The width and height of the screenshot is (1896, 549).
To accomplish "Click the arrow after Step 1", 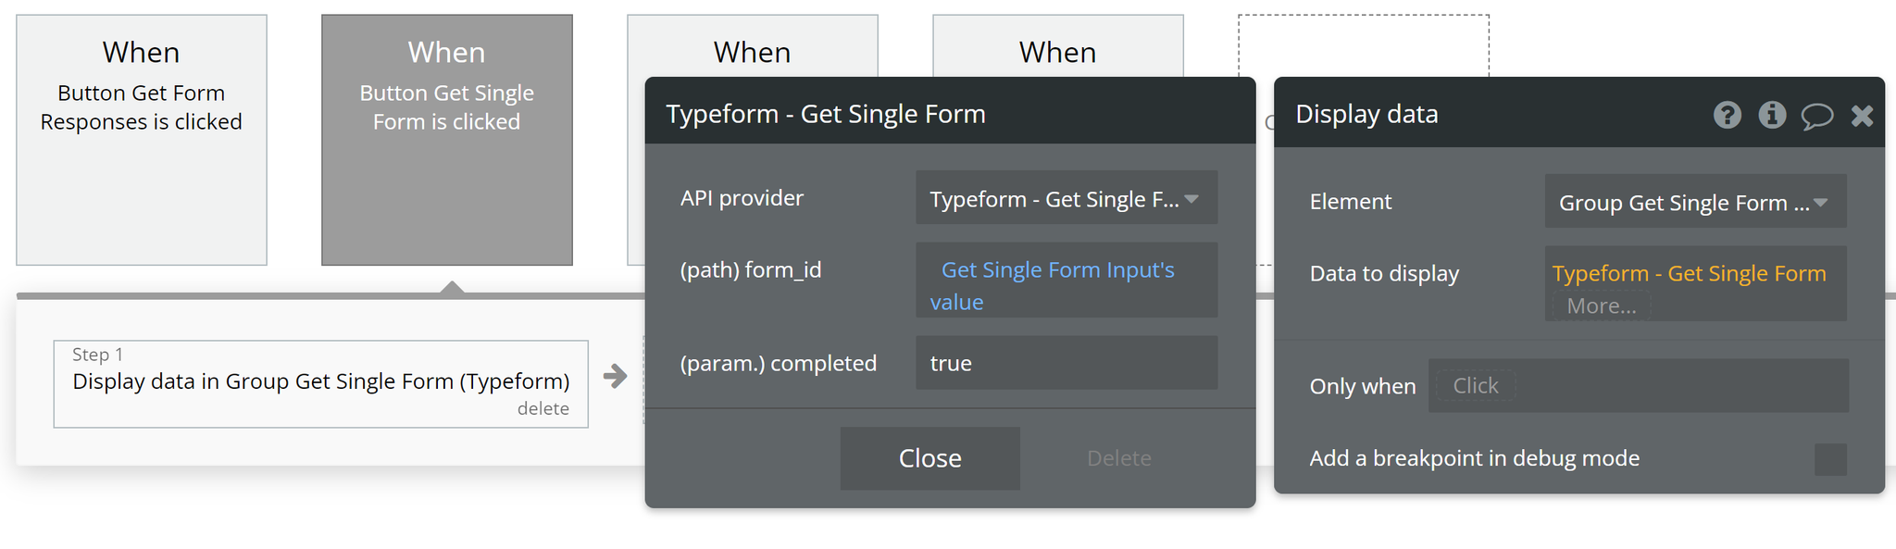I will (615, 376).
